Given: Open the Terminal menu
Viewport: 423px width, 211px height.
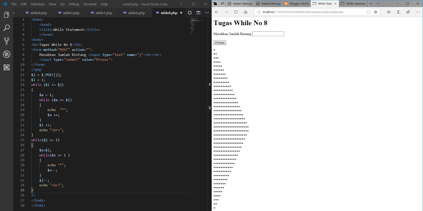Looking at the screenshot, I should tap(90, 4).
